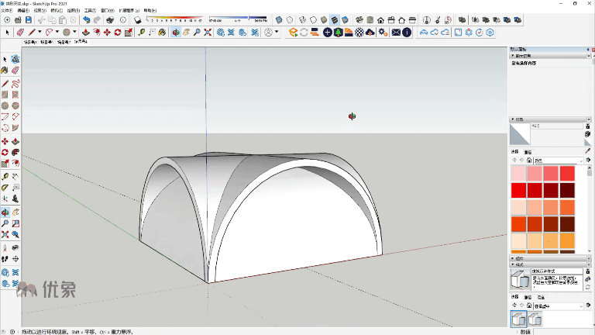The height and width of the screenshot is (335, 595).
Task: Pick the bright red material swatch
Action: pos(518,191)
